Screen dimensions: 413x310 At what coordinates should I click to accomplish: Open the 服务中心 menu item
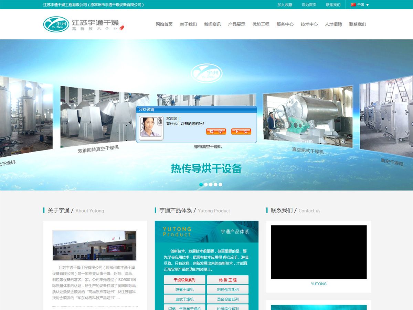(x=285, y=24)
